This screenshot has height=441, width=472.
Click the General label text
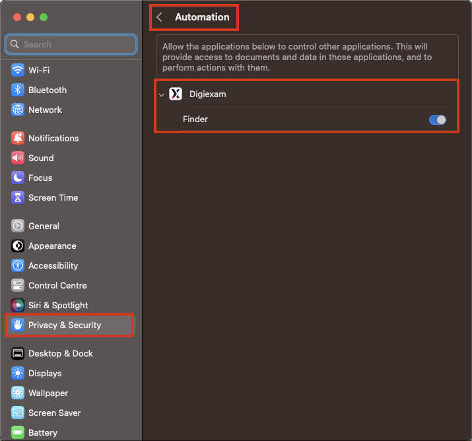(x=44, y=226)
